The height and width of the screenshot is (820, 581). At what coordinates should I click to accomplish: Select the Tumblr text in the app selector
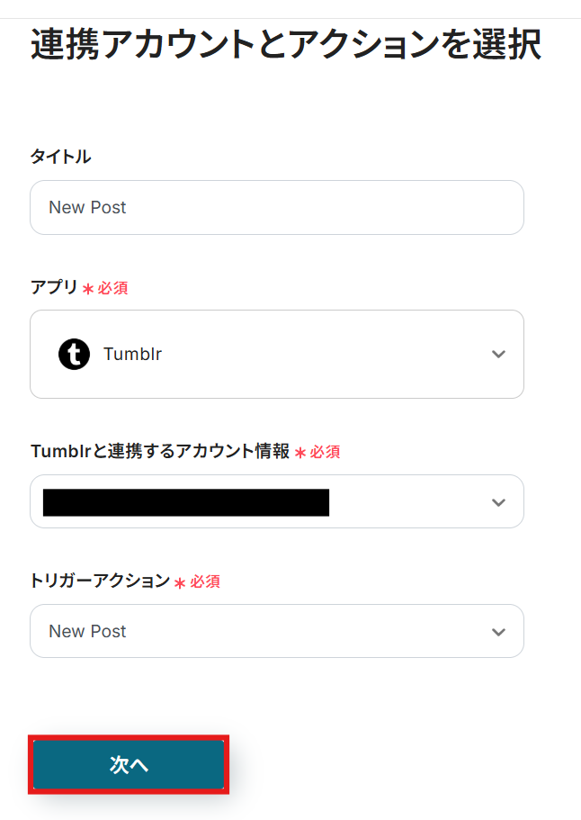132,354
